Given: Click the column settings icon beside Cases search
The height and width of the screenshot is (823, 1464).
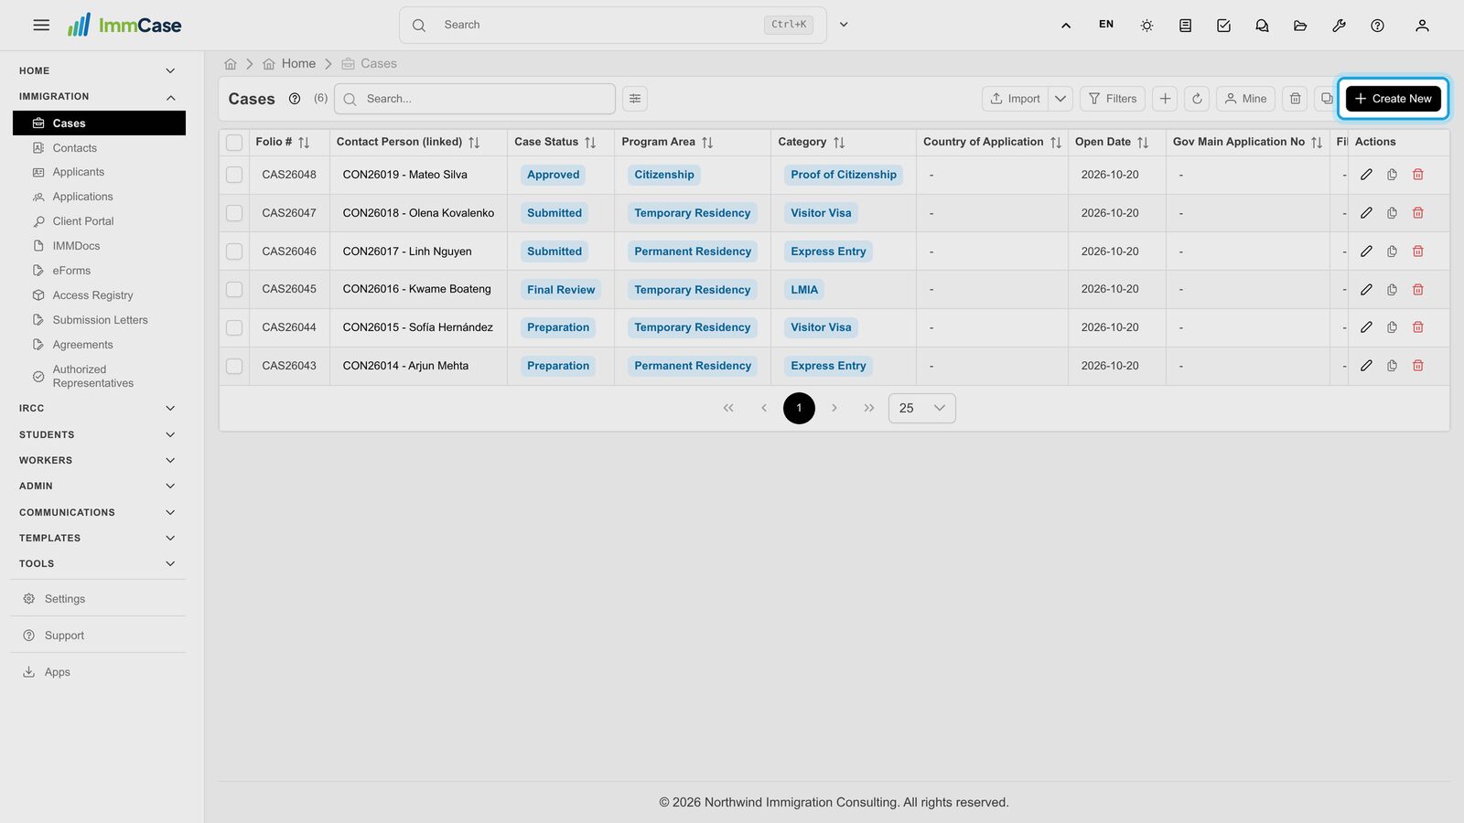Looking at the screenshot, I should click(635, 99).
